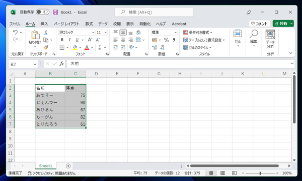302x181 pixels.
Task: Click the Copy icon
Action: tap(46, 40)
